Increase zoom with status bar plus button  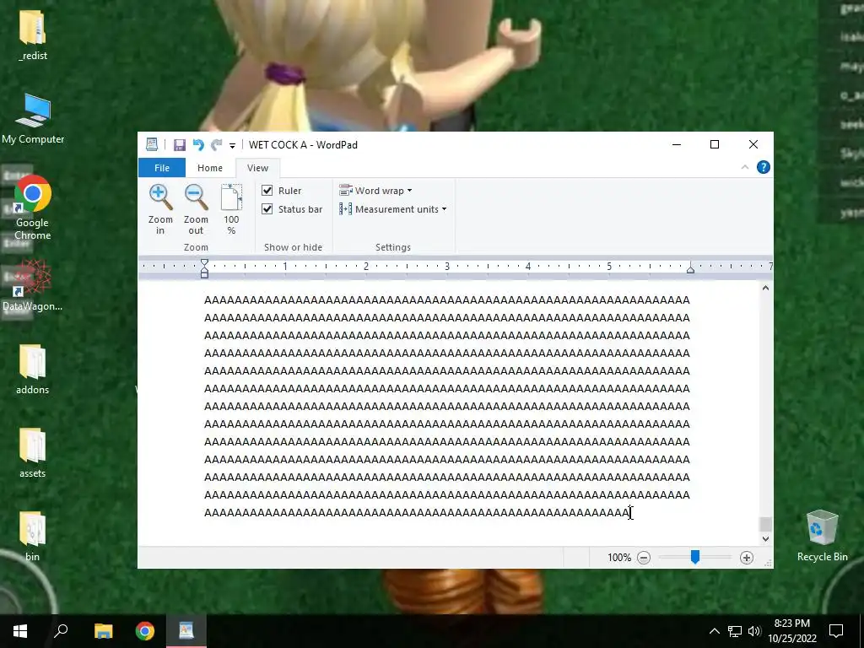point(747,558)
